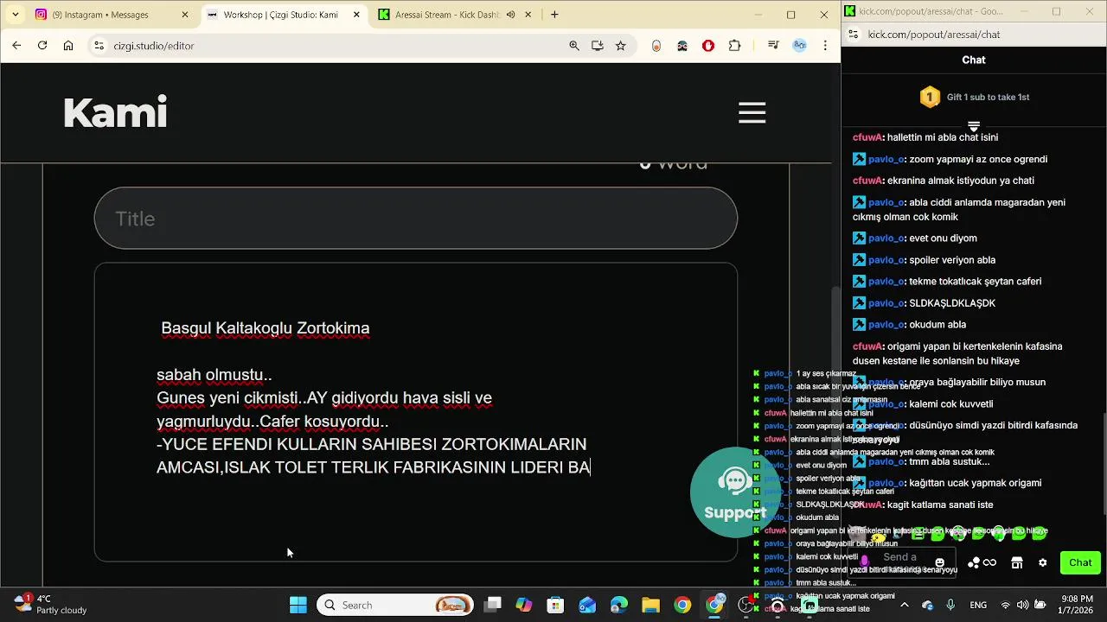
Task: Open the Kami hamburger menu
Action: (x=752, y=113)
